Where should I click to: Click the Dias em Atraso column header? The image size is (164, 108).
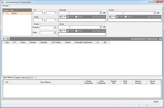point(154,82)
